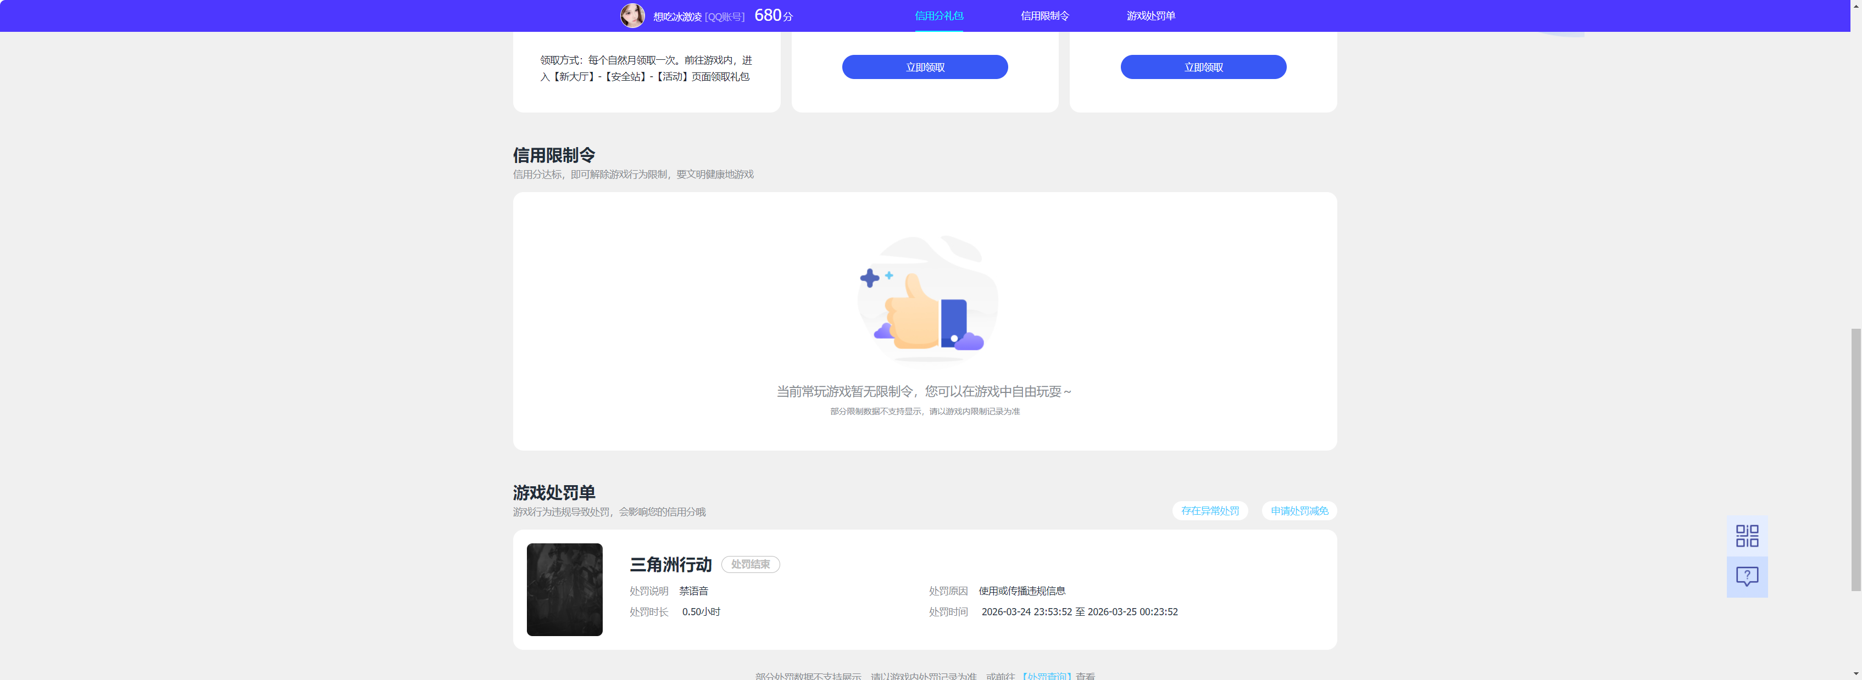Click the 三角洲行动 game title
This screenshot has width=1862, height=680.
(670, 564)
